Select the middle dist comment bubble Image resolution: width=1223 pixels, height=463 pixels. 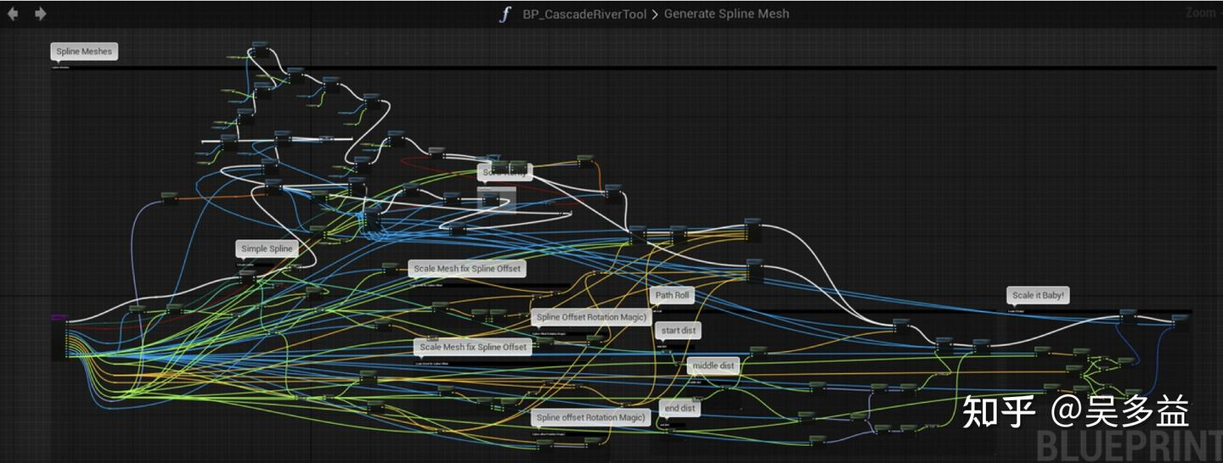[x=713, y=365]
